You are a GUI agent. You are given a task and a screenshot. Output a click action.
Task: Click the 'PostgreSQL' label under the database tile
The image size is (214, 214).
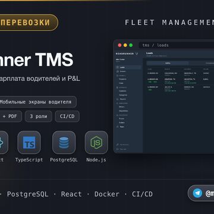coord(64,160)
